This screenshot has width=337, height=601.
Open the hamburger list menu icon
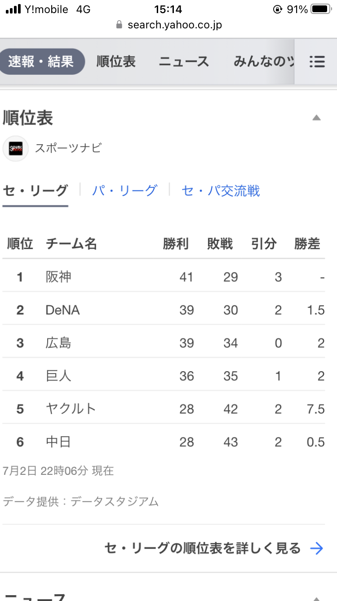(x=317, y=62)
